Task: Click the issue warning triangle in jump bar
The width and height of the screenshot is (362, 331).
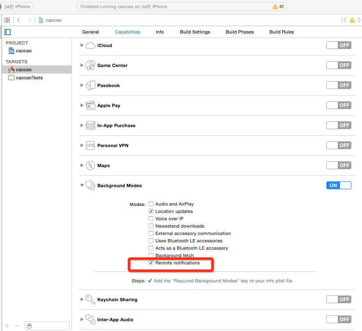Action: (x=352, y=20)
